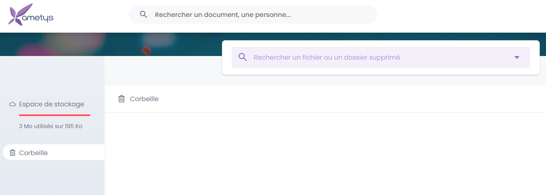Click the purple magnifier in deleted files search
The height and width of the screenshot is (195, 546).
coord(242,57)
